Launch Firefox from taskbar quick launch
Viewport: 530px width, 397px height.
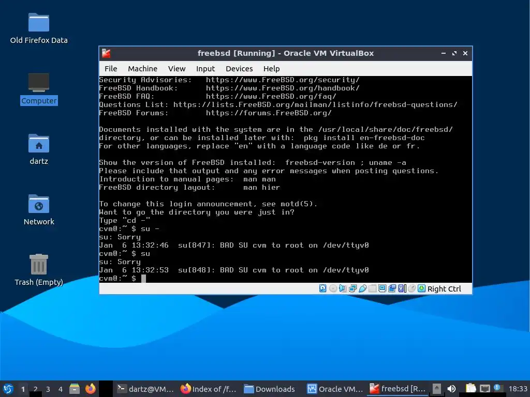90,389
